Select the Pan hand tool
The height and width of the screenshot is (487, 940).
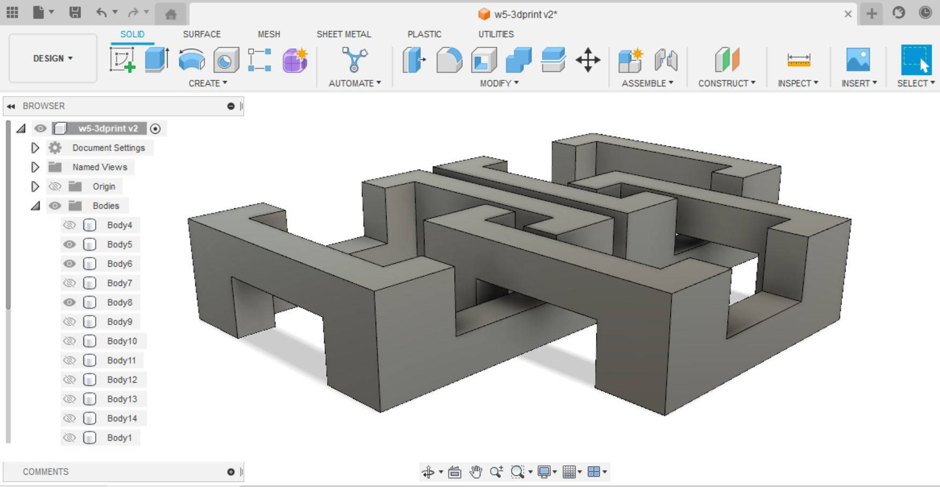(476, 472)
